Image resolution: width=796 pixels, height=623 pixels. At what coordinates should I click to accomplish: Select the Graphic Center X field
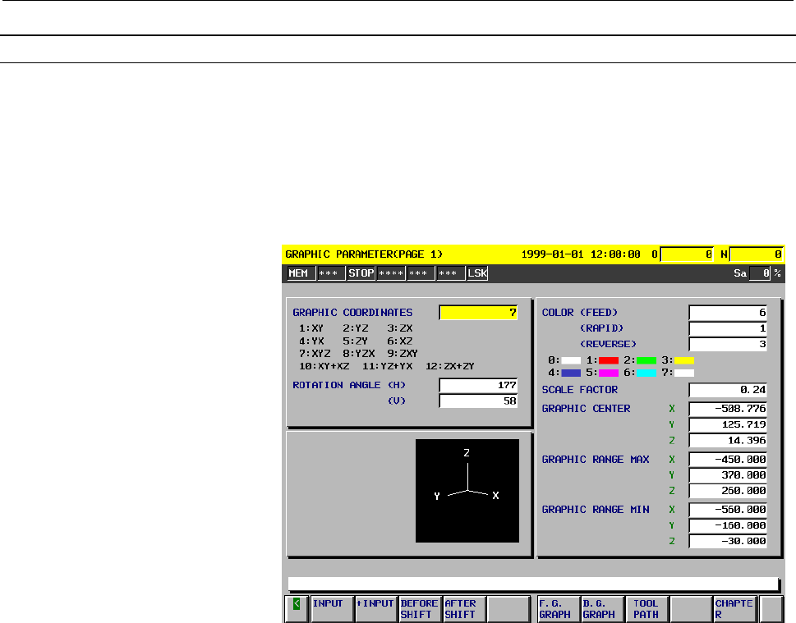pos(727,409)
